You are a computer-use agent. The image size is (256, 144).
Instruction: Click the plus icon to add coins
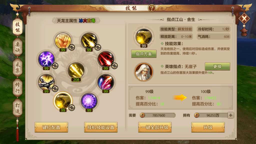point(231,115)
